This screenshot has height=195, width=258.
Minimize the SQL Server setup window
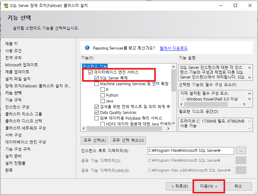click(221, 6)
